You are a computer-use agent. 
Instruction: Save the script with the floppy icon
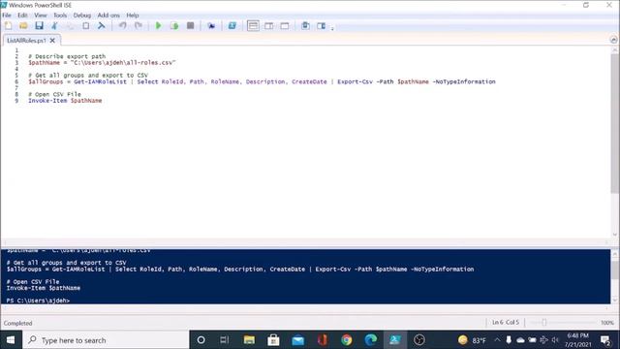(39, 26)
